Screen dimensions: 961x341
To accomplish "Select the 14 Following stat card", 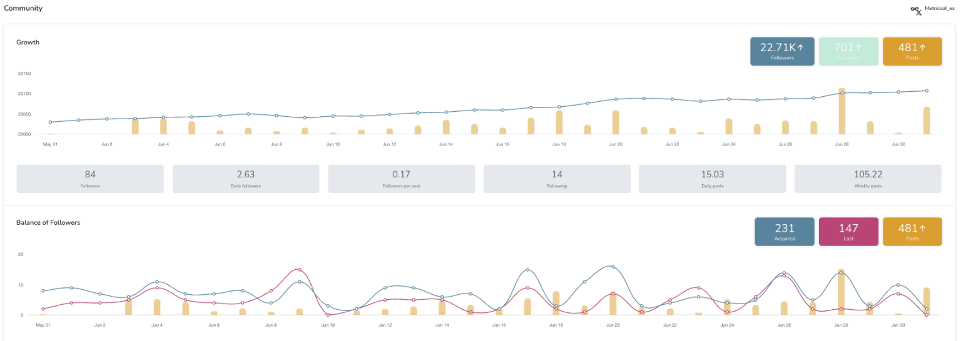I will coord(557,179).
